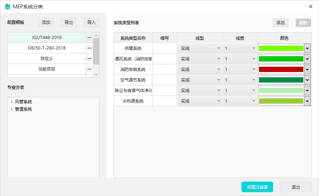Click the 创建过滤器 button
The height and width of the screenshot is (196, 319).
(x=257, y=187)
